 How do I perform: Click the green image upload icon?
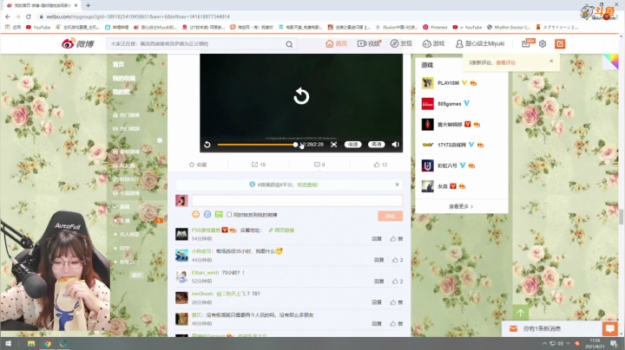click(x=219, y=214)
